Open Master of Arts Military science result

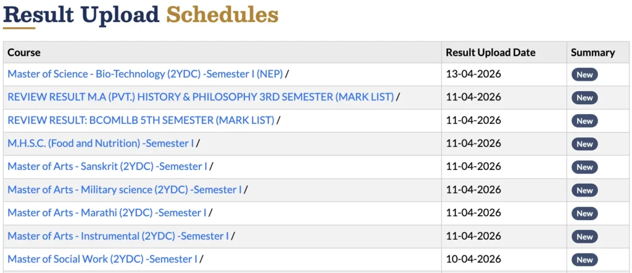pyautogui.click(x=125, y=190)
